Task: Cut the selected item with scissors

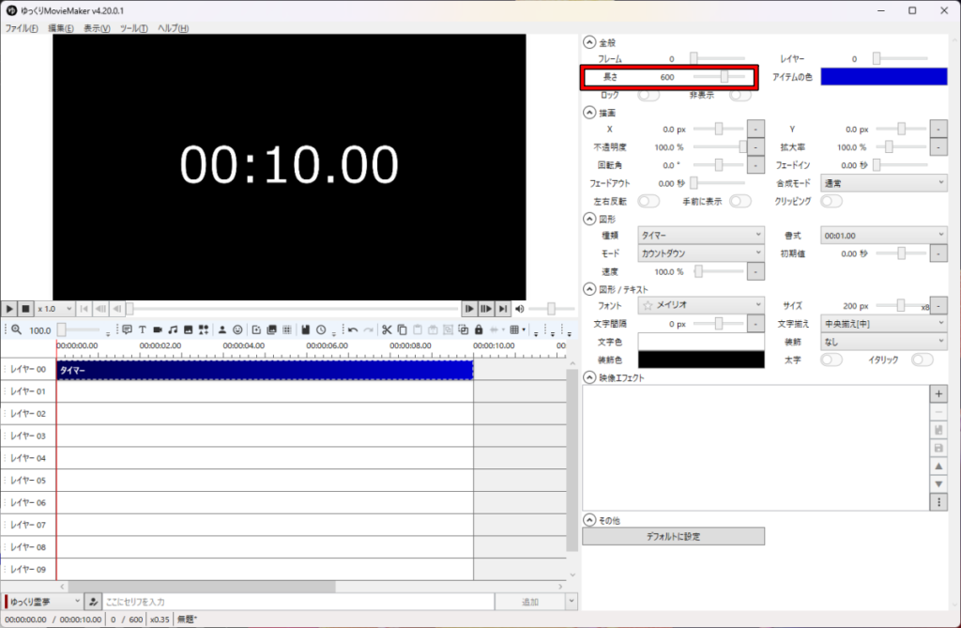Action: (387, 329)
